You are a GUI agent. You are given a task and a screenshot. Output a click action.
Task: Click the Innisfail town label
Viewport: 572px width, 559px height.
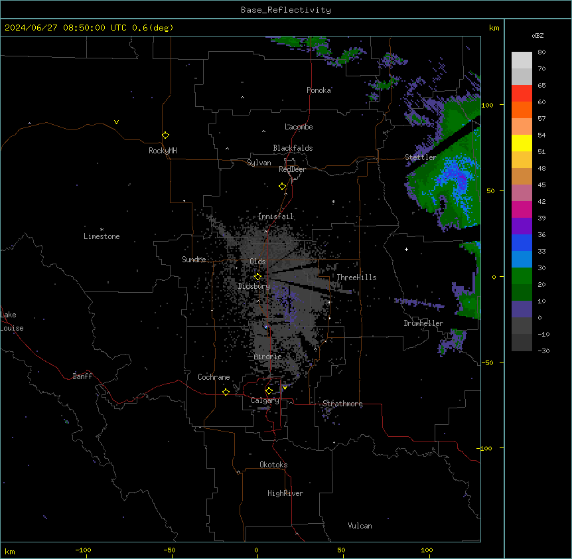tap(275, 216)
